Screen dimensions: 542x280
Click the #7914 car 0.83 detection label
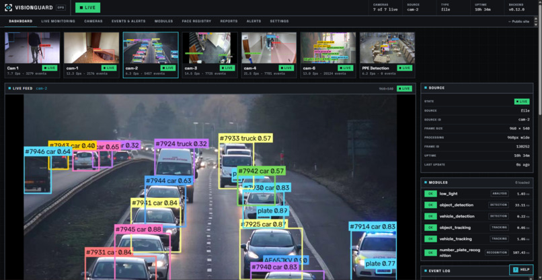[373, 227]
